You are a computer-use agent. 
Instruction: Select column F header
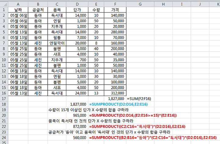click(x=115, y=4)
